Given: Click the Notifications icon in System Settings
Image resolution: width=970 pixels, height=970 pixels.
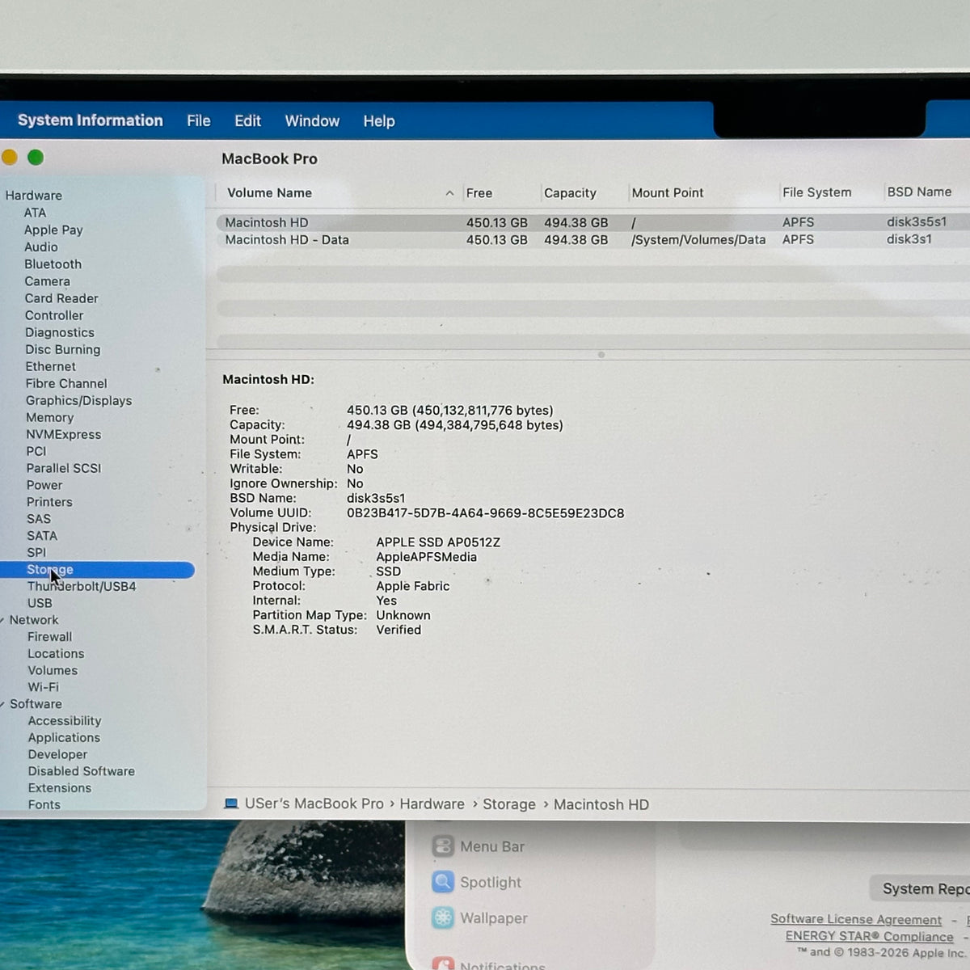Looking at the screenshot, I should click(443, 964).
